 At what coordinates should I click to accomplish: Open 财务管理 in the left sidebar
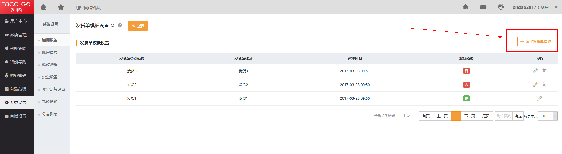(18, 76)
